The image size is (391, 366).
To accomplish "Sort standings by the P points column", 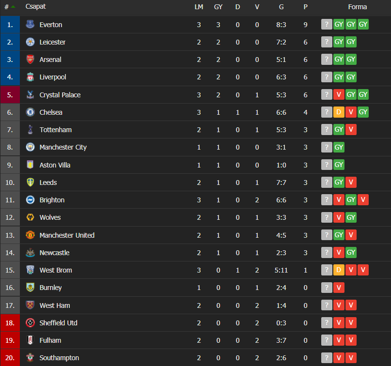I will click(305, 7).
